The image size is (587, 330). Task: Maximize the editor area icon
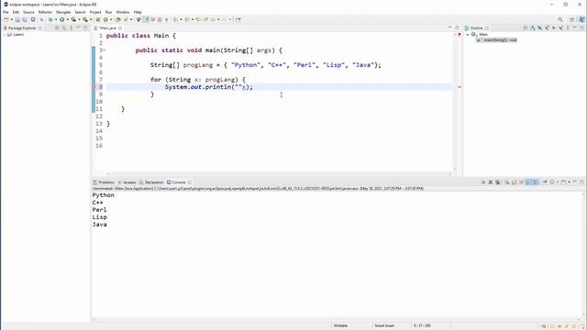pyautogui.click(x=457, y=28)
